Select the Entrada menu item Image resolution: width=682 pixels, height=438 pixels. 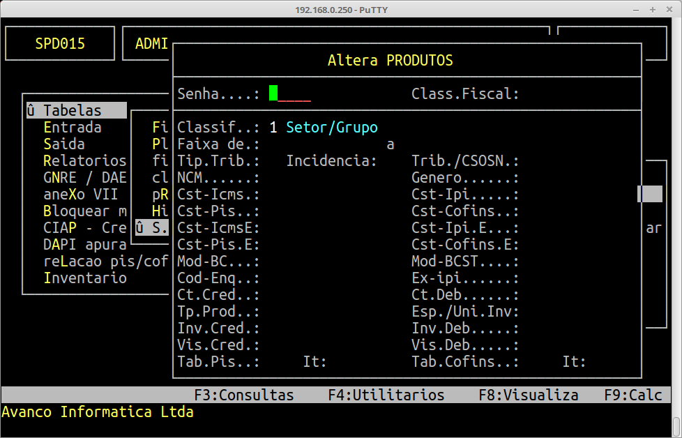pos(73,128)
